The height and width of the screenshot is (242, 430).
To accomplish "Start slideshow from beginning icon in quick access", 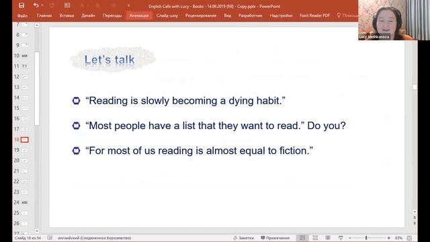I will point(67,5).
